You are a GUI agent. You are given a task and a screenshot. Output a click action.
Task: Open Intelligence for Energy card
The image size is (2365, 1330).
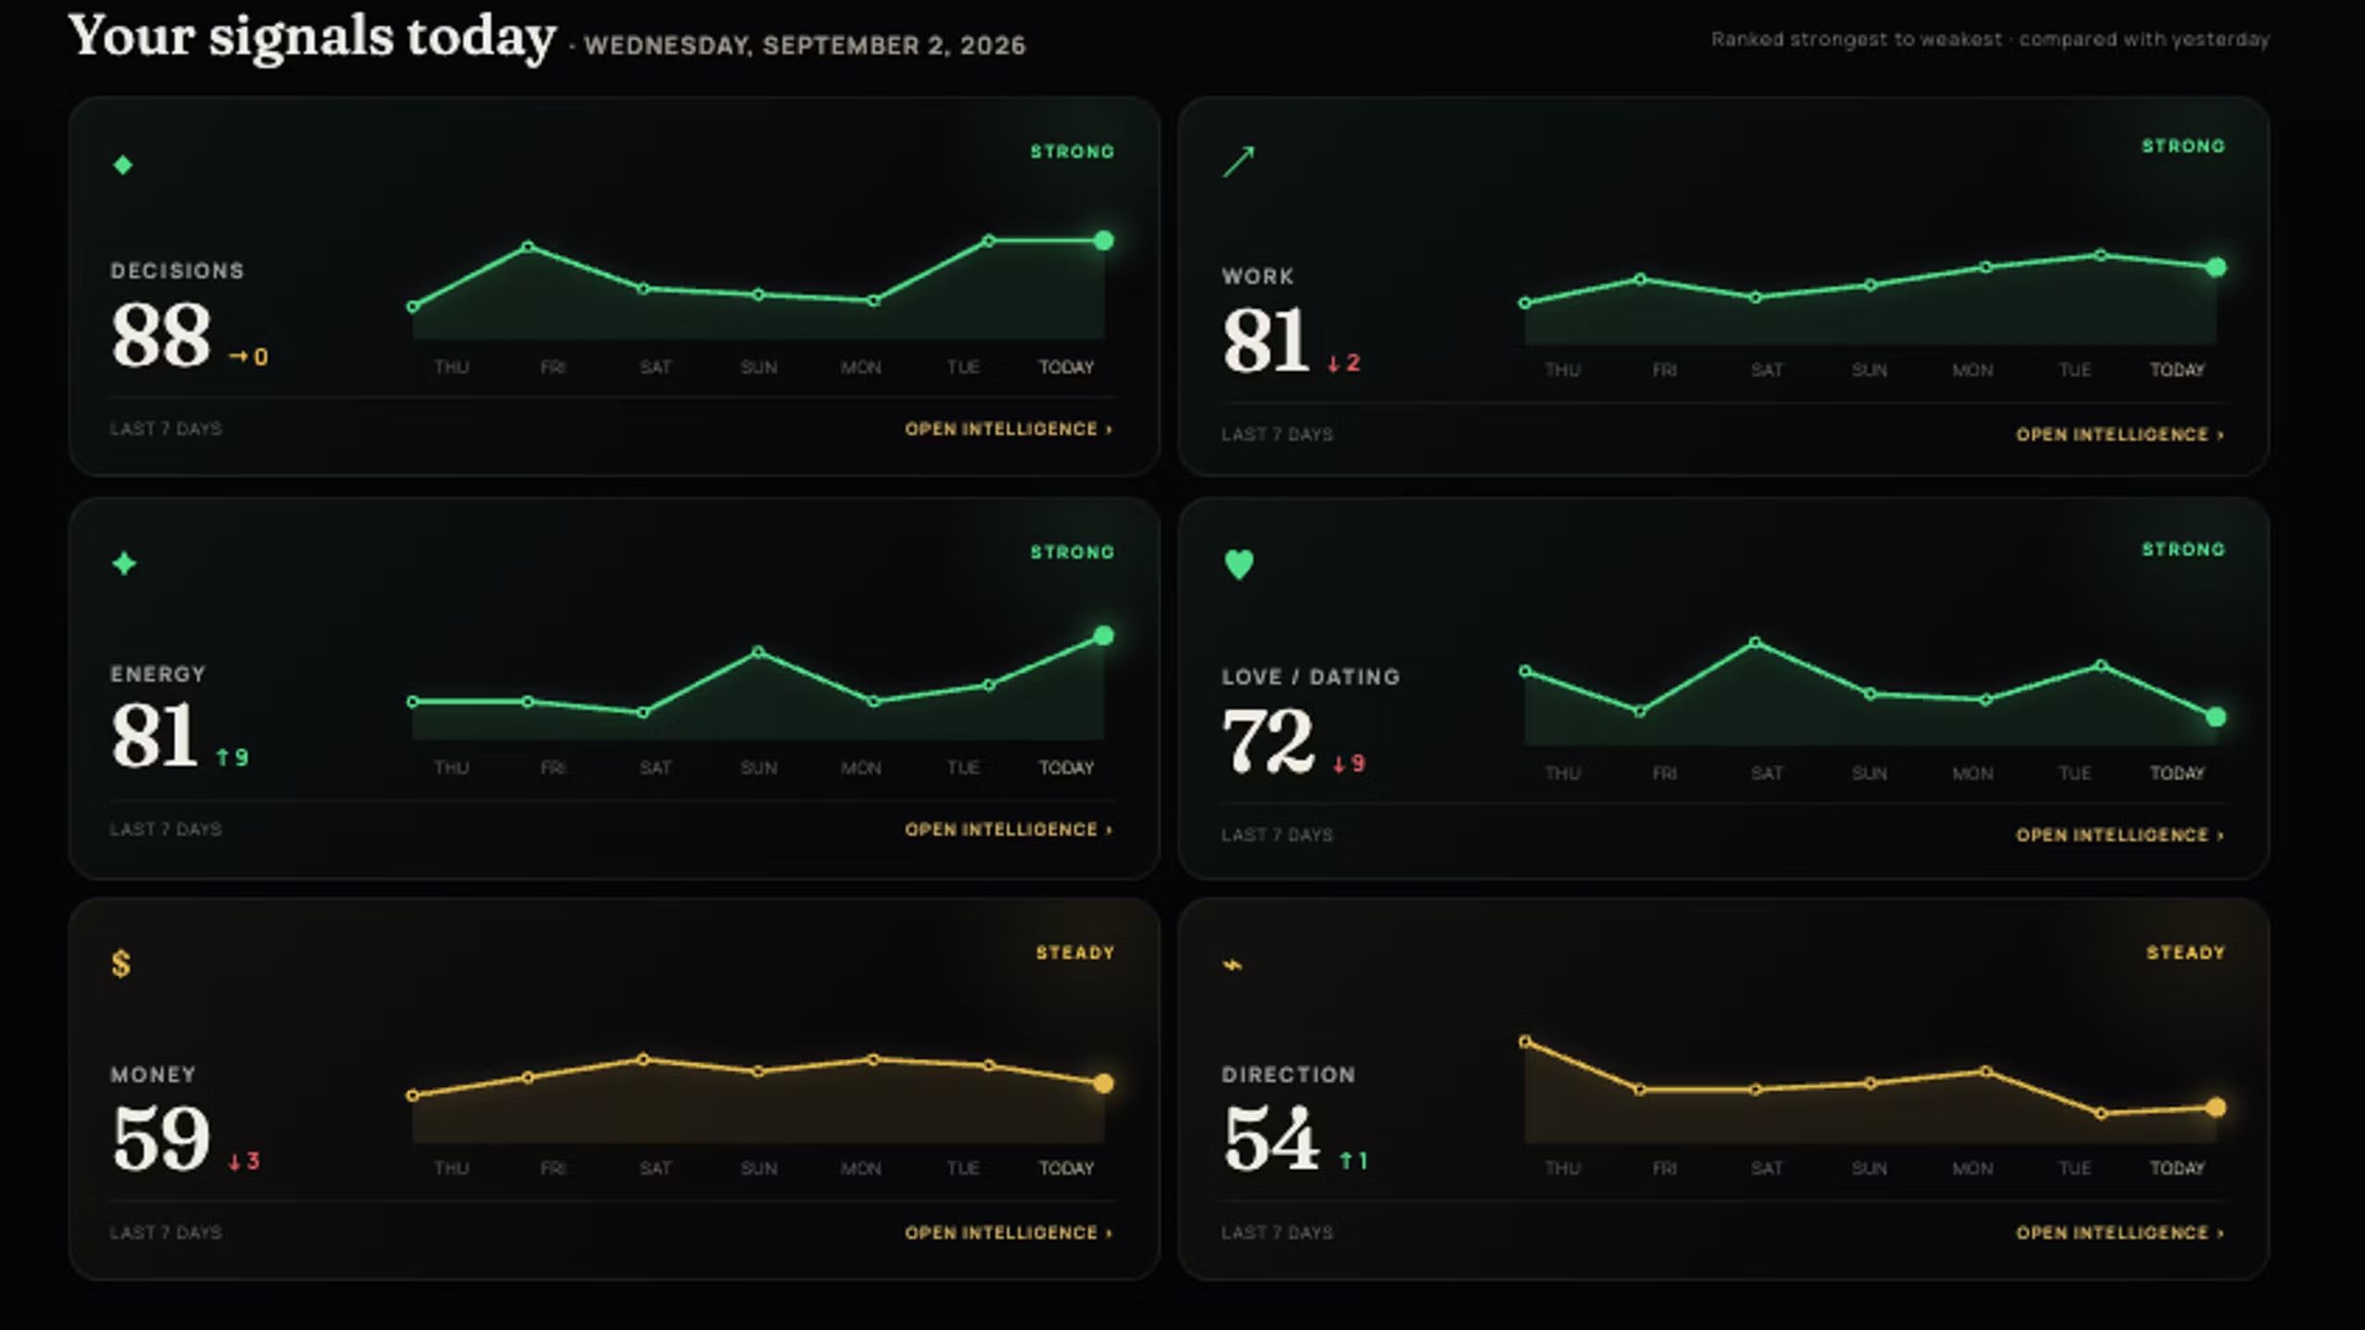(1009, 829)
